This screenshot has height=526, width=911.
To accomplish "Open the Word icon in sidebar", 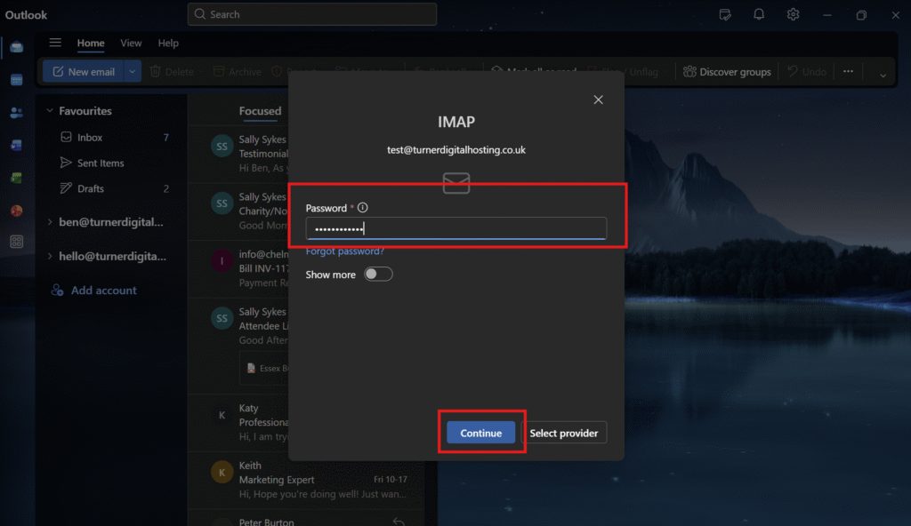I will click(x=16, y=145).
